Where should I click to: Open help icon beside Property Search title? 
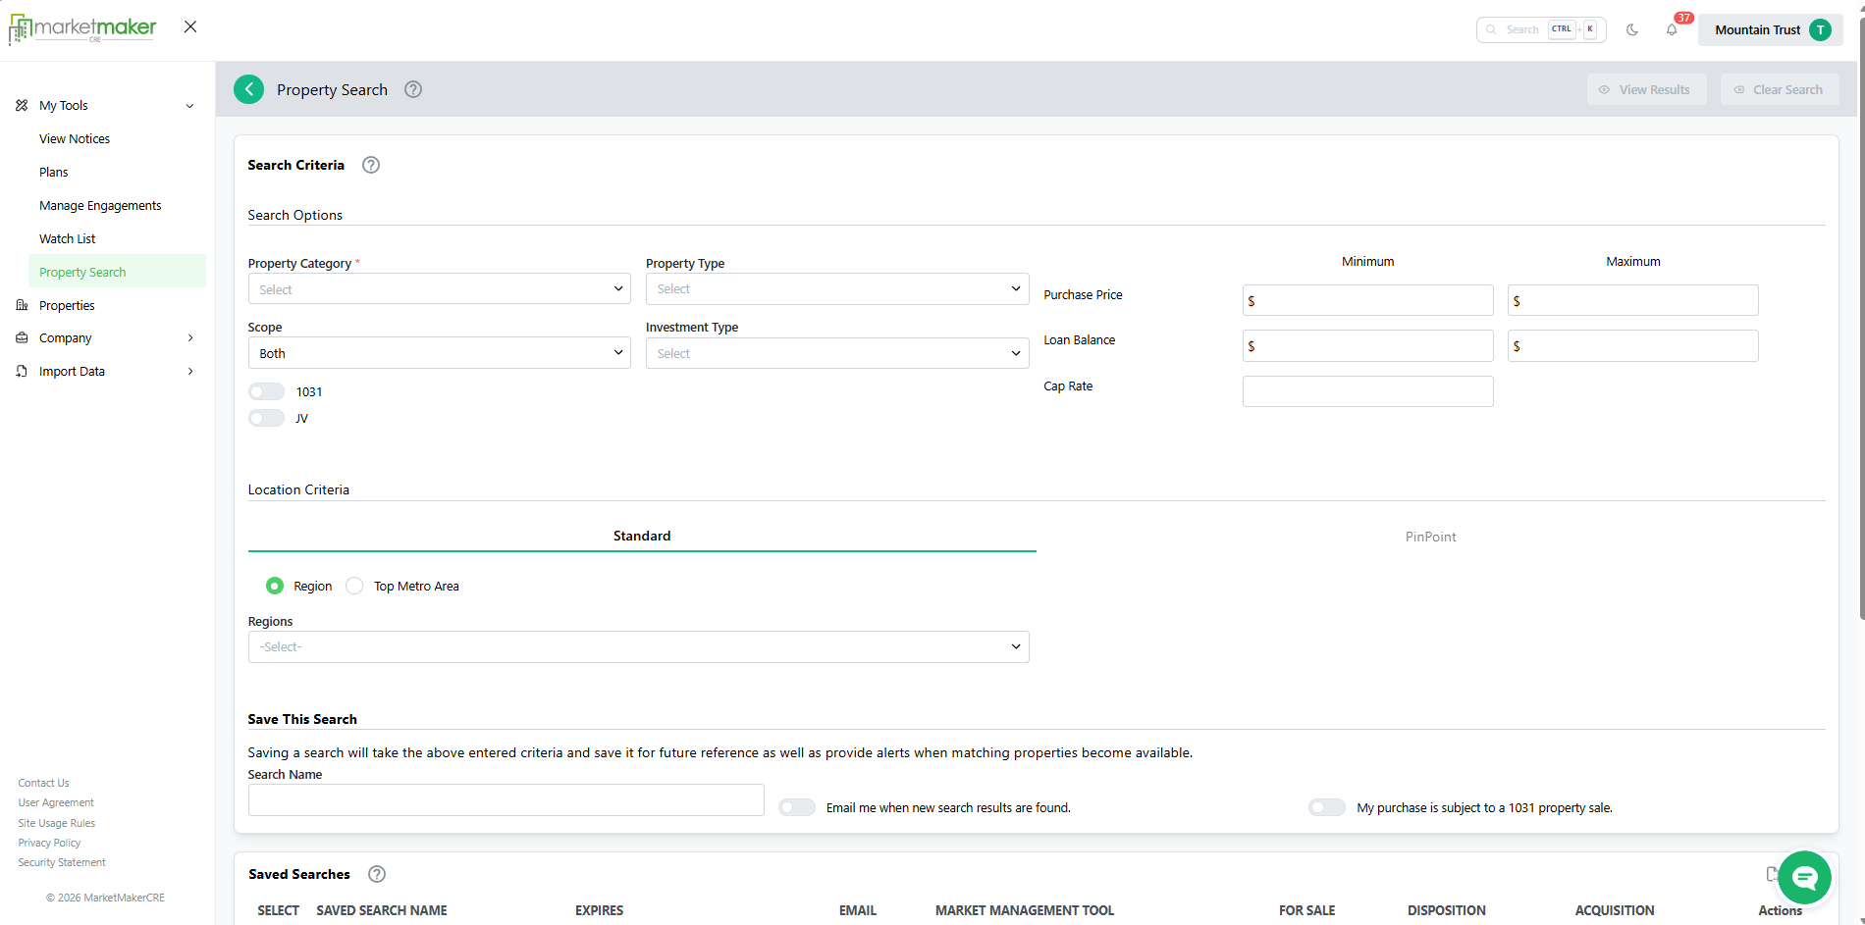click(413, 89)
